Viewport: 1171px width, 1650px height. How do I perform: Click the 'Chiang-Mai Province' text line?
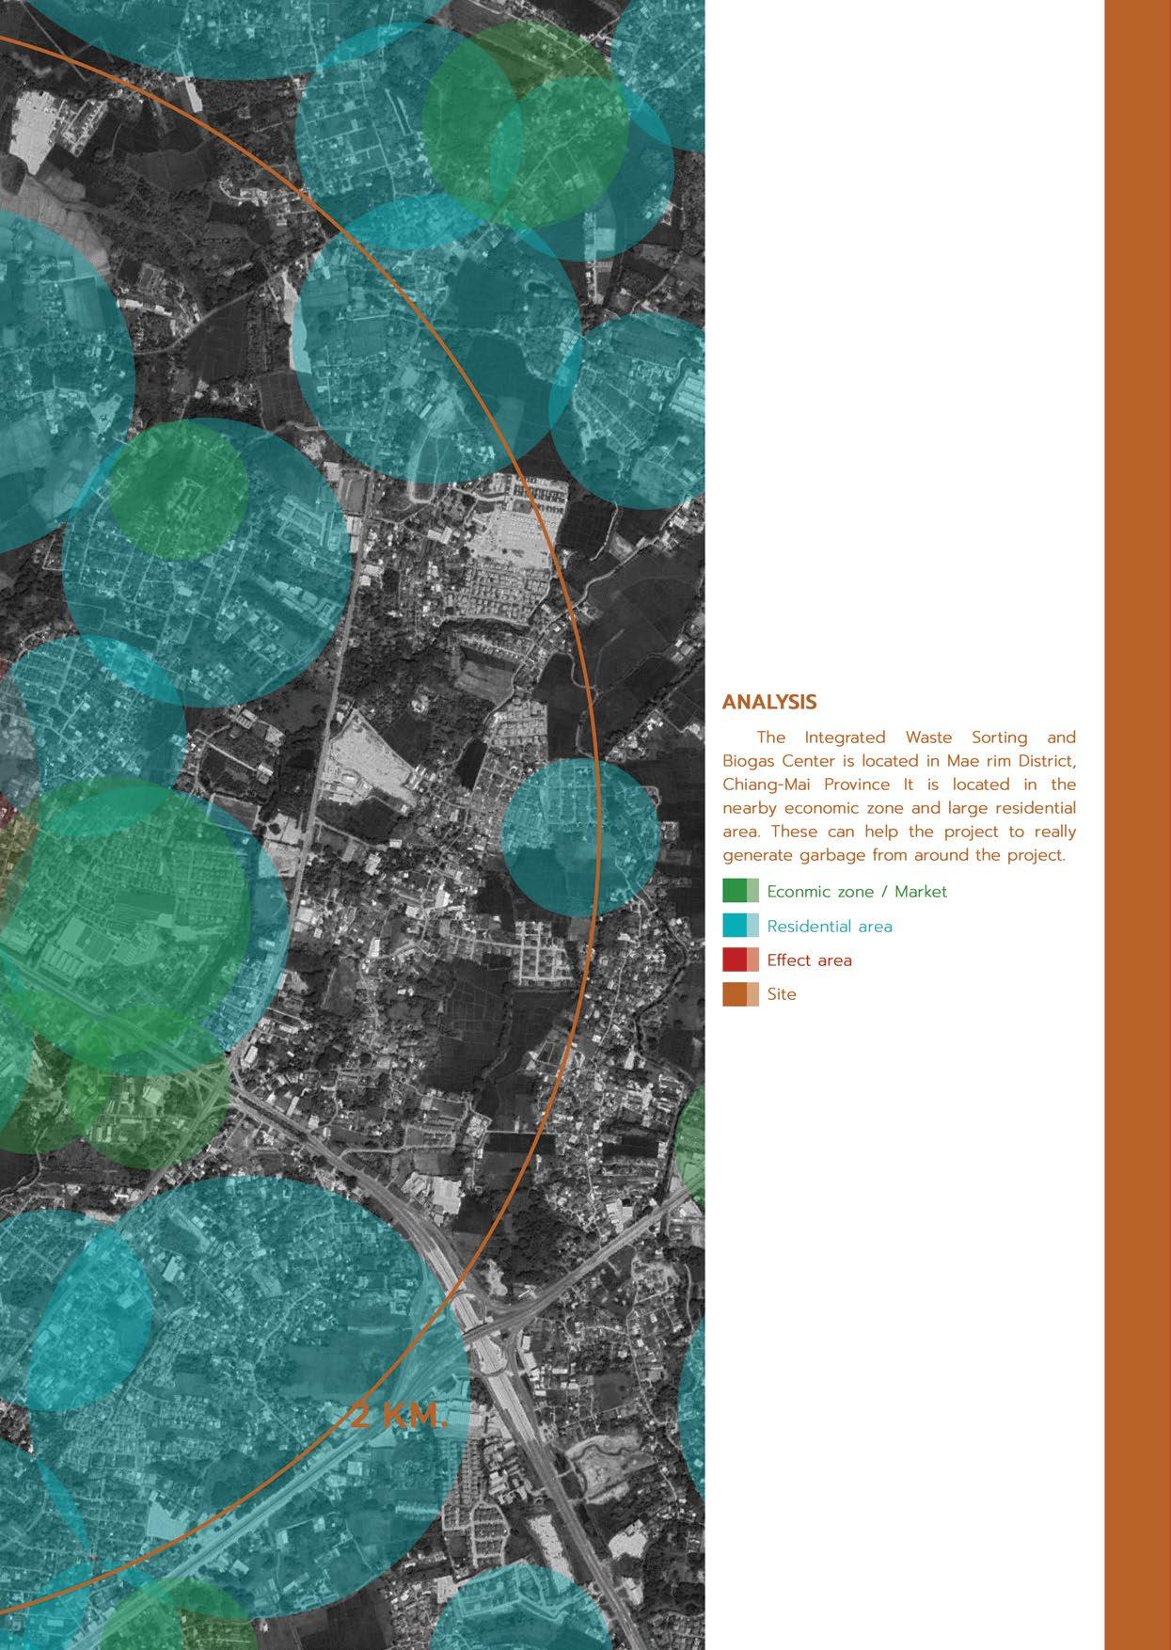[899, 785]
